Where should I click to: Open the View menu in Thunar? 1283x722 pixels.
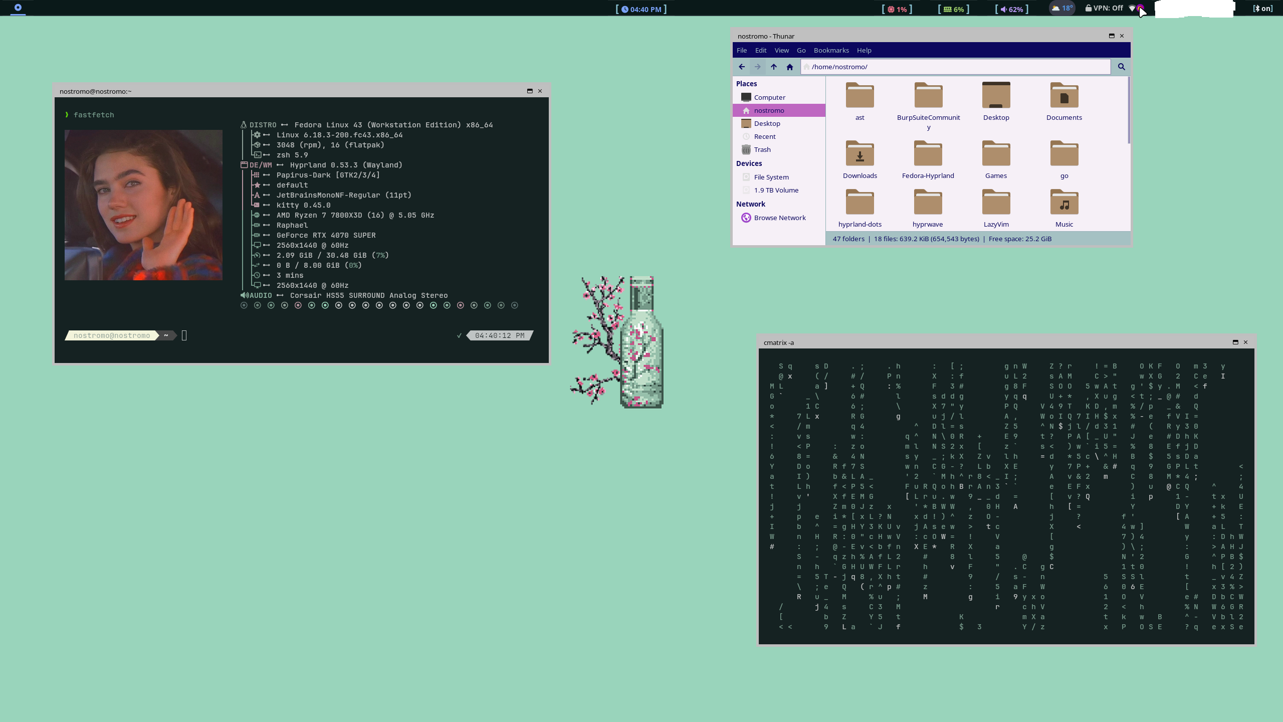781,50
